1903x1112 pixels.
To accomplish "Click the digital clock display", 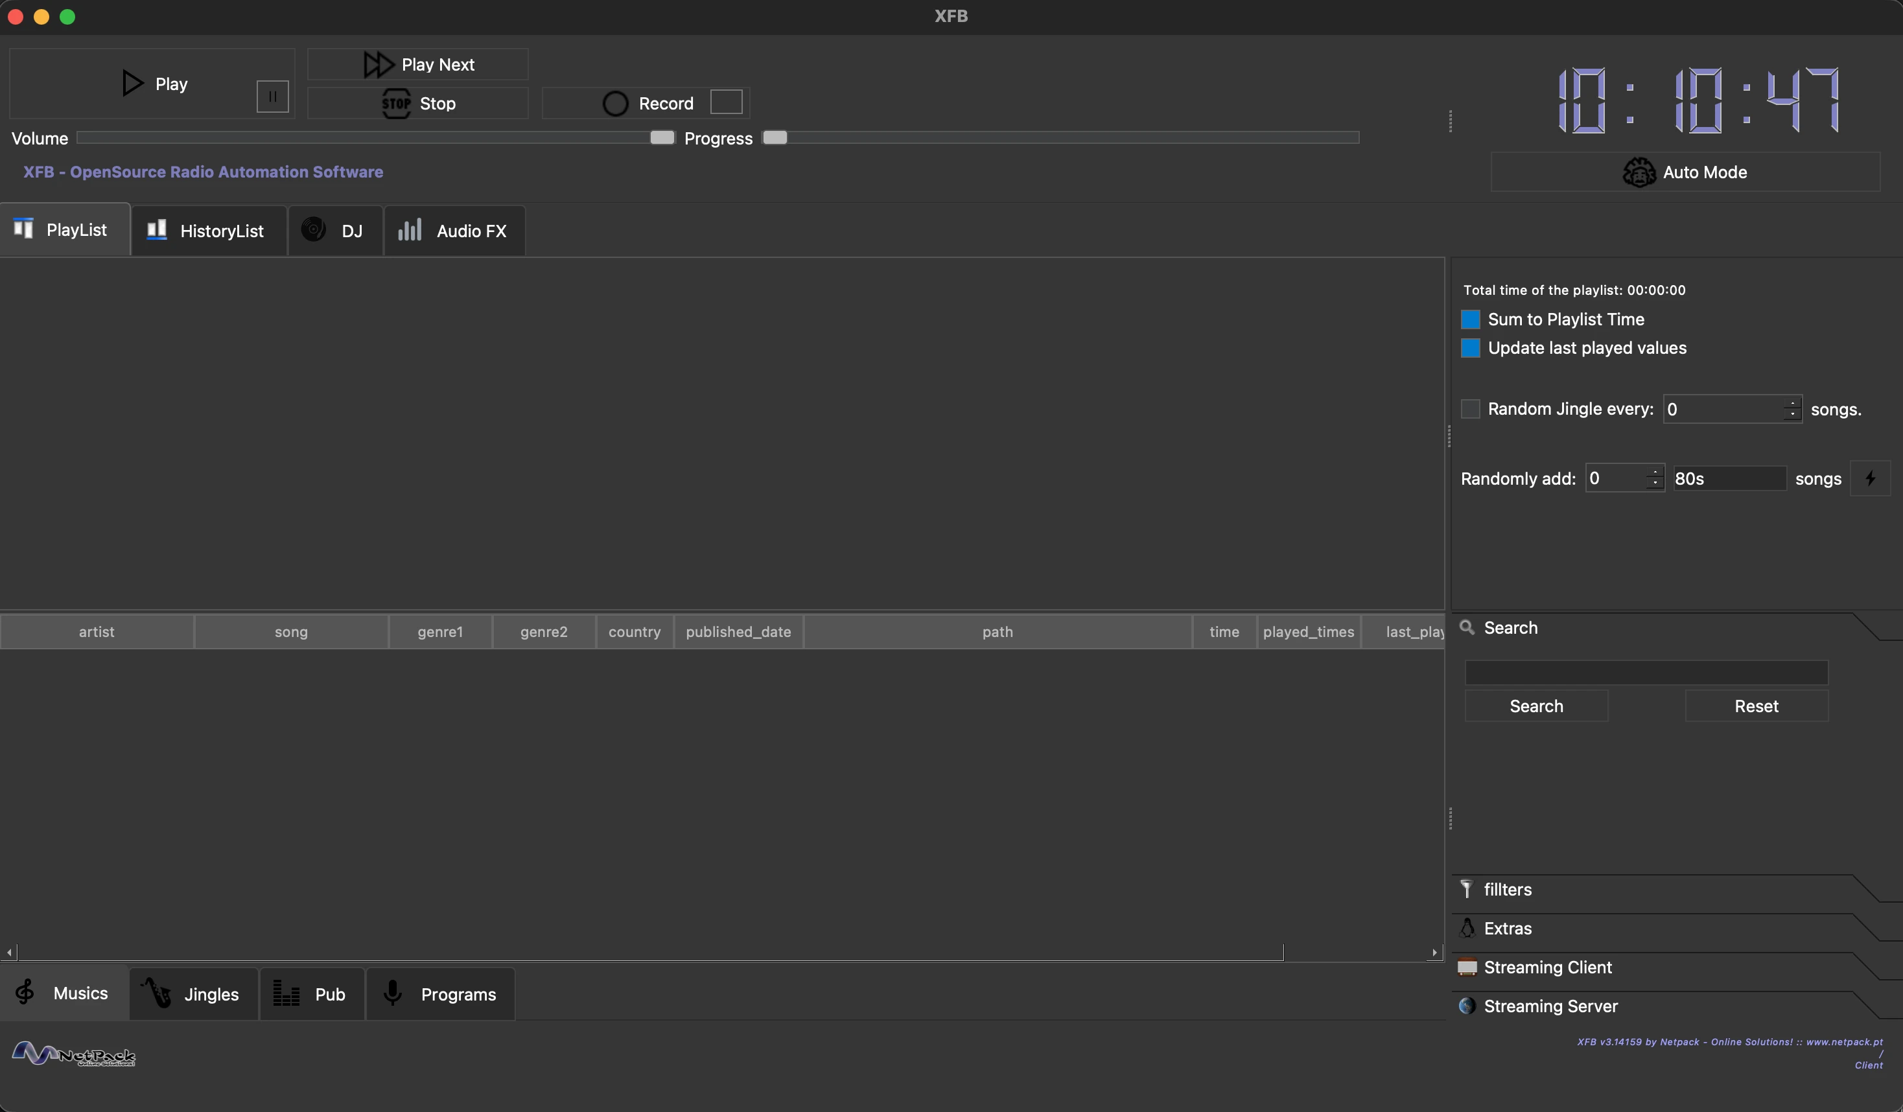I will point(1698,100).
